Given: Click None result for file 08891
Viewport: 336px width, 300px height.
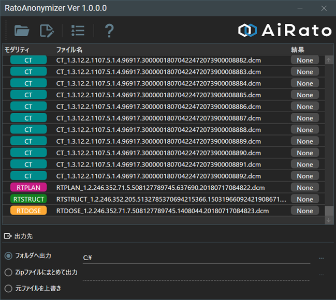Looking at the screenshot, I should point(305,164).
